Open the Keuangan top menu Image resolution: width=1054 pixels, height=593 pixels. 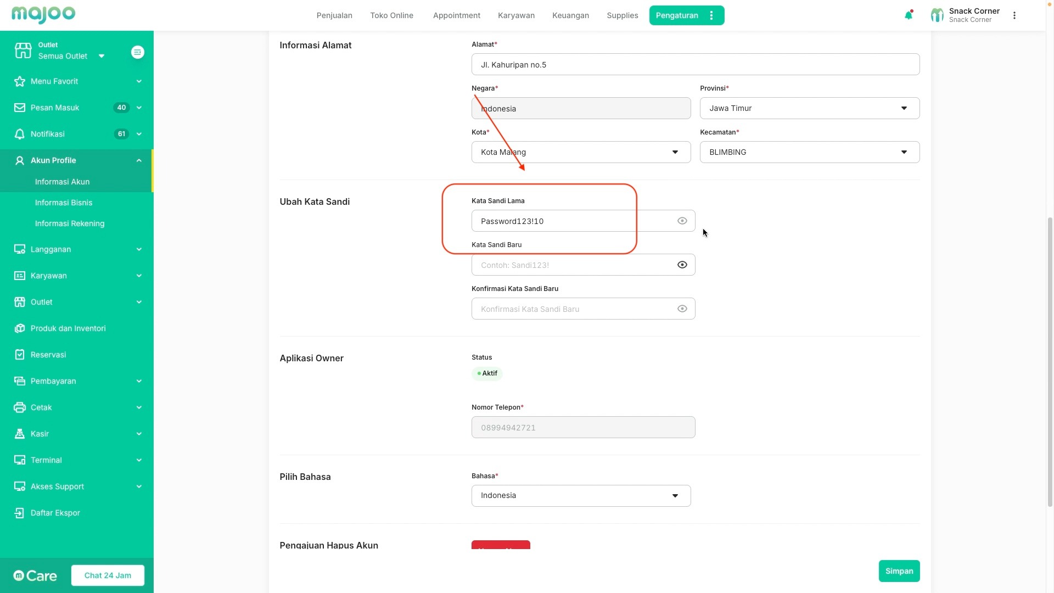coord(570,15)
